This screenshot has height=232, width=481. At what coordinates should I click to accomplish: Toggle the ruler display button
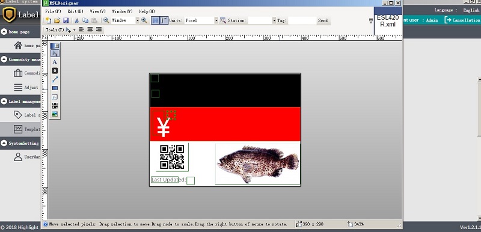click(164, 20)
